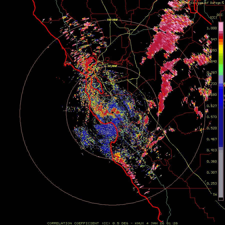Image resolution: width=225 pixels, height=225 pixels.
Task: Click the TH threshold label on the scale
Action: (215, 194)
